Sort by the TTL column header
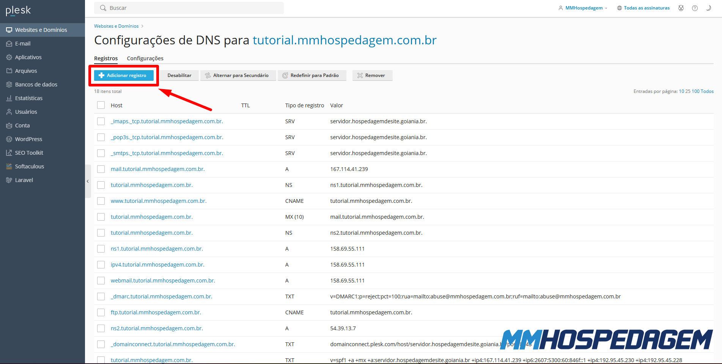Viewport: 722px width, 364px height. click(245, 105)
